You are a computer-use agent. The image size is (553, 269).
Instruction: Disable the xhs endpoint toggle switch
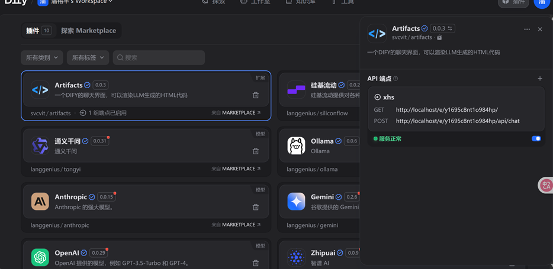[536, 139]
